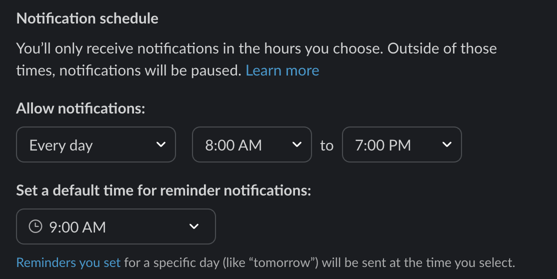Click the Allow notifications label
The height and width of the screenshot is (279, 557).
(x=80, y=108)
